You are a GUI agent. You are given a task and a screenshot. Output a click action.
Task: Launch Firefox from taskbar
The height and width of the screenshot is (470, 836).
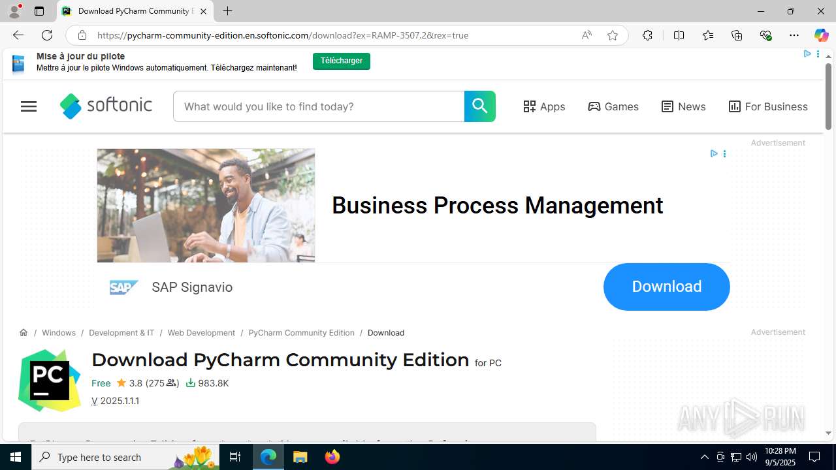coord(332,457)
